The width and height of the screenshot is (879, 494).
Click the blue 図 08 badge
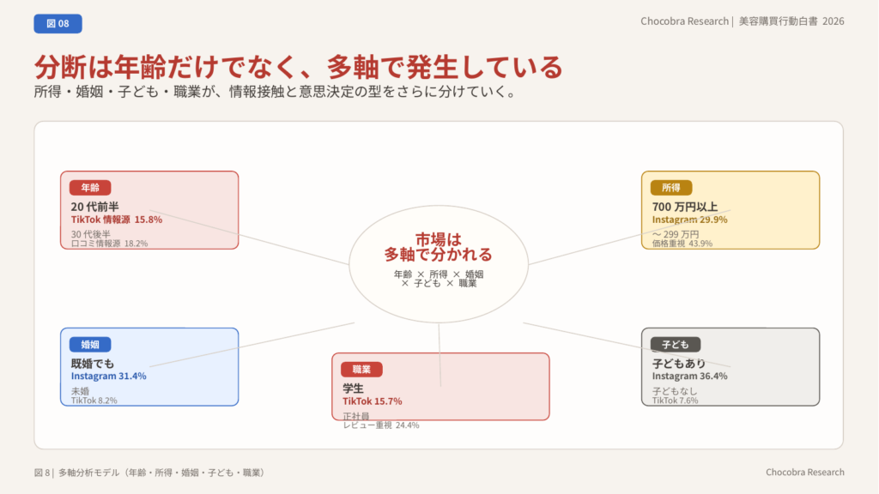click(x=58, y=24)
